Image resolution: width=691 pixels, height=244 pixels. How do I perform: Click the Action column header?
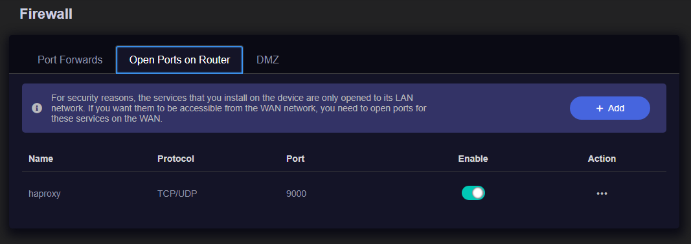click(602, 159)
